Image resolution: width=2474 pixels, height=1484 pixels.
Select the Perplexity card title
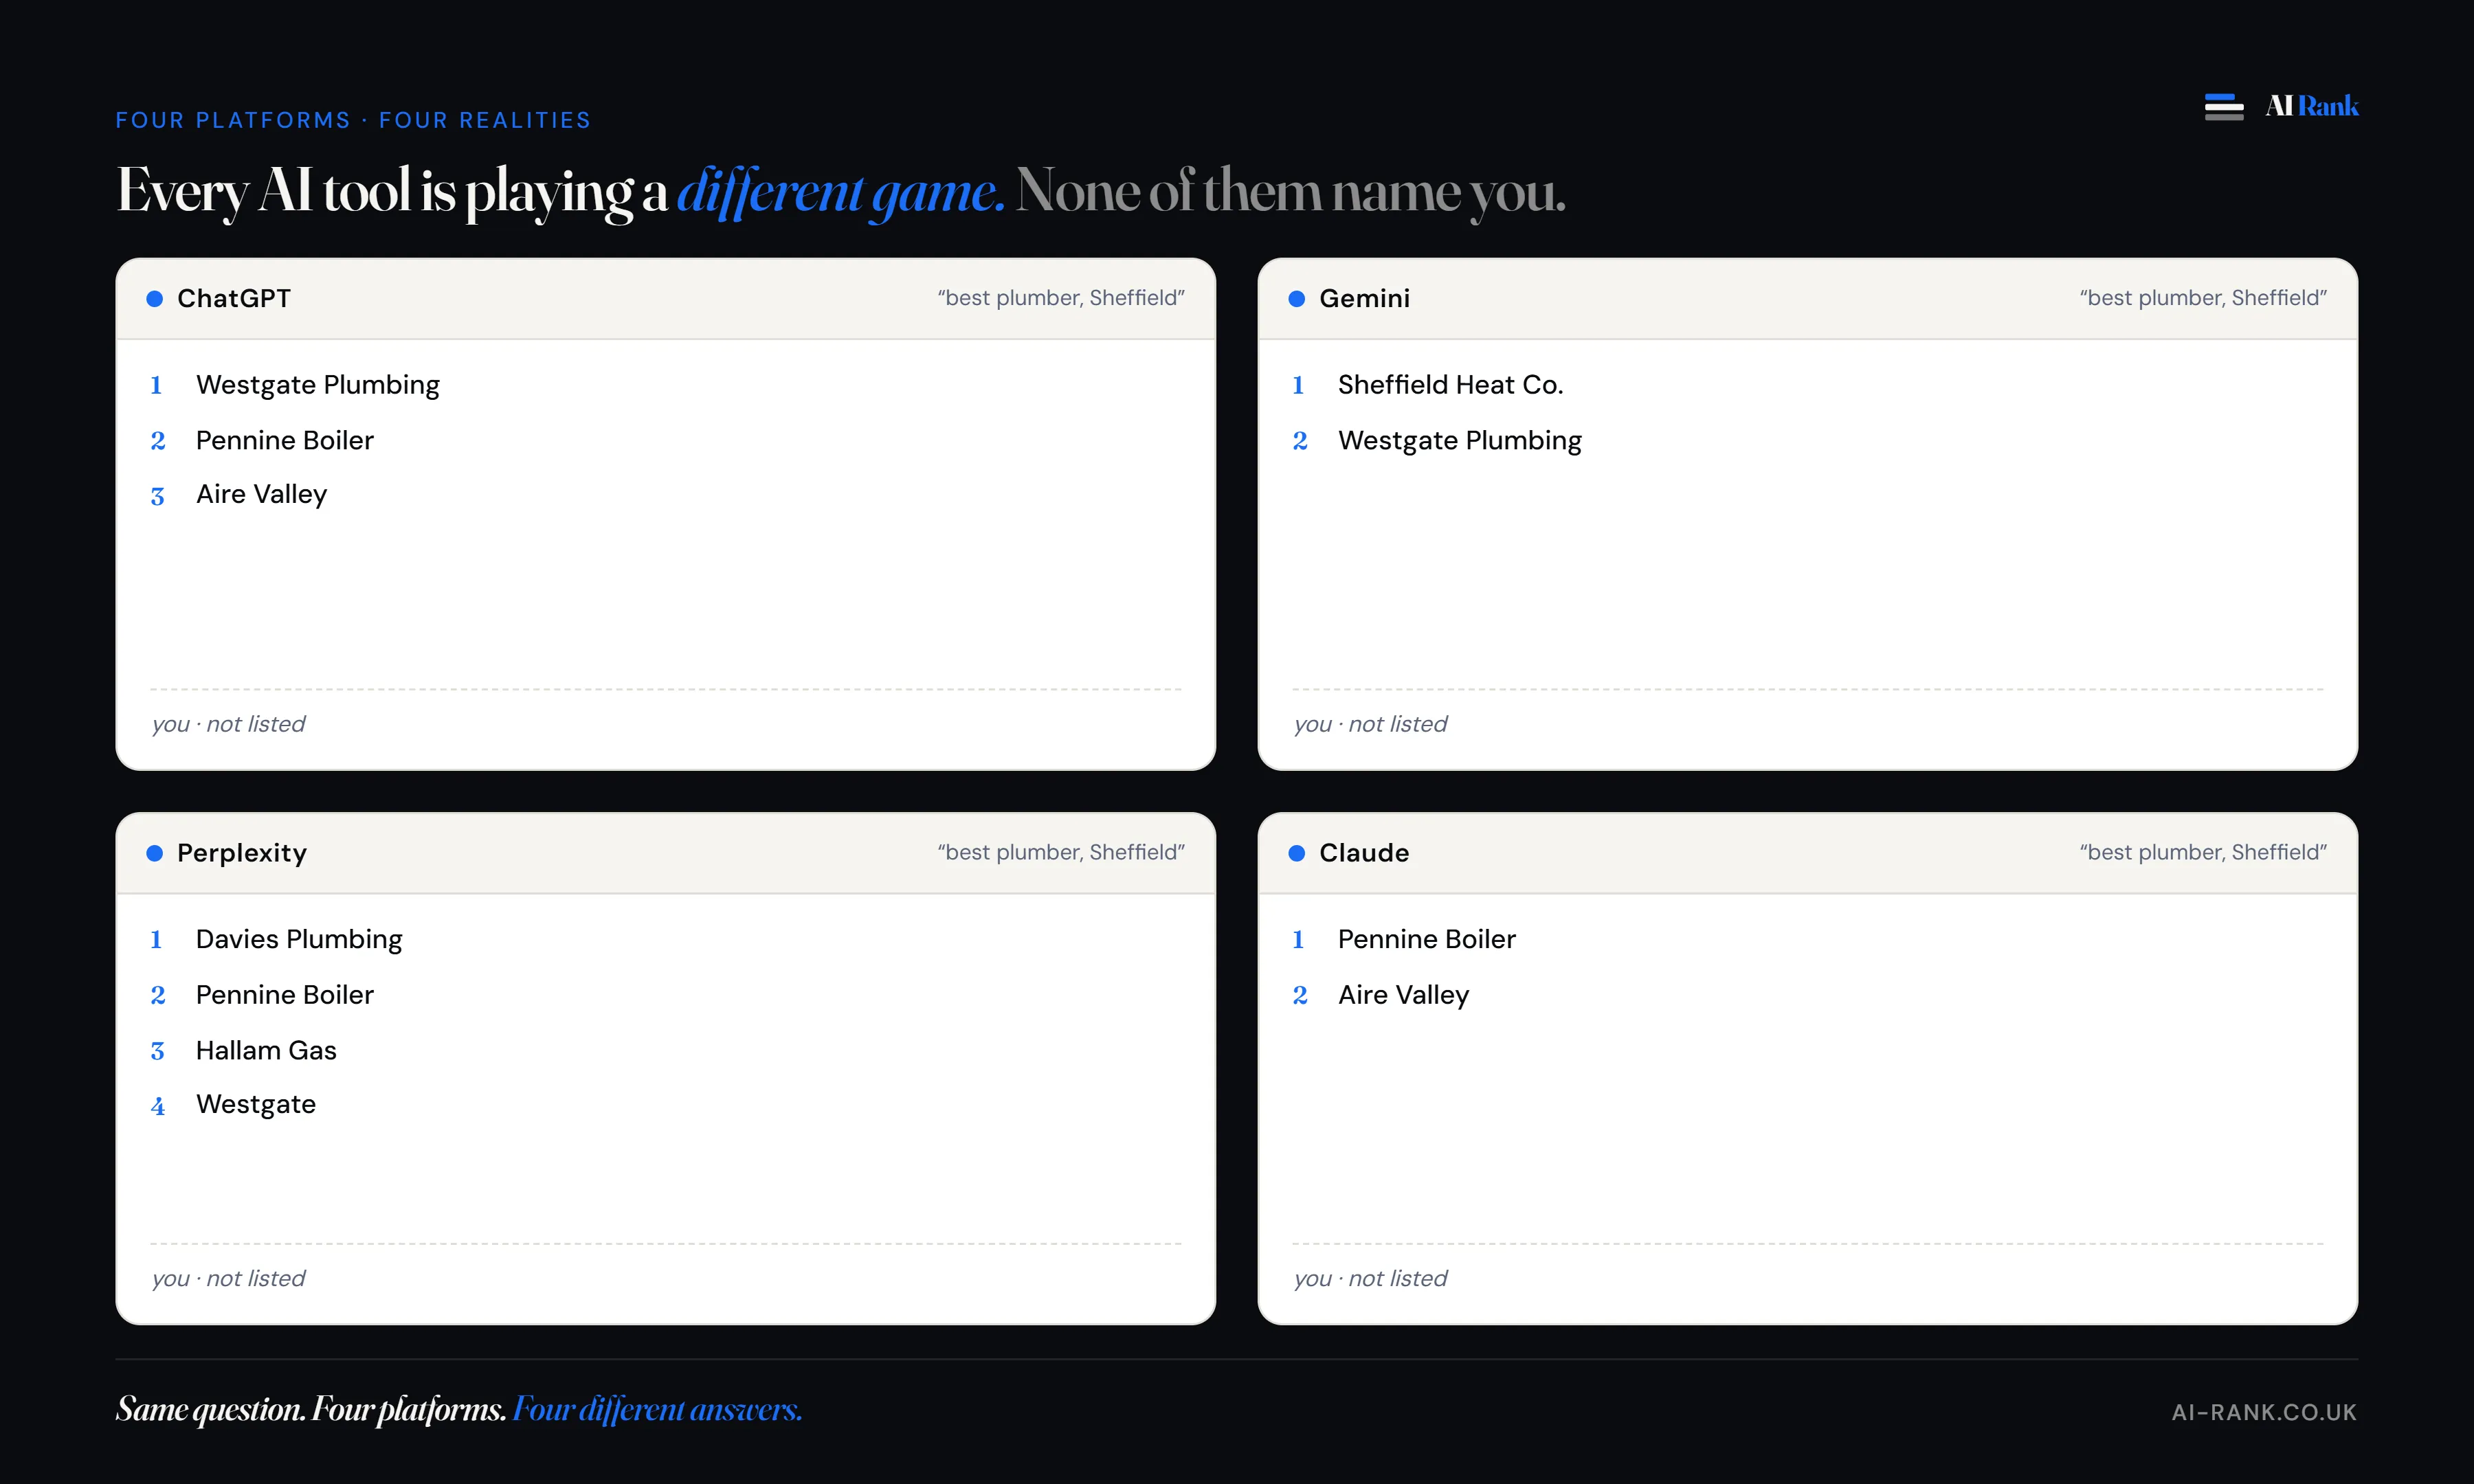point(242,853)
